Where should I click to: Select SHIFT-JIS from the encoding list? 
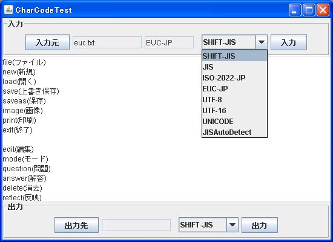click(234, 56)
